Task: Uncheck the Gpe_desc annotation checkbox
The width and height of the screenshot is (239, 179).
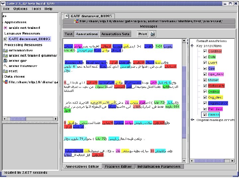Action: pos(205,74)
